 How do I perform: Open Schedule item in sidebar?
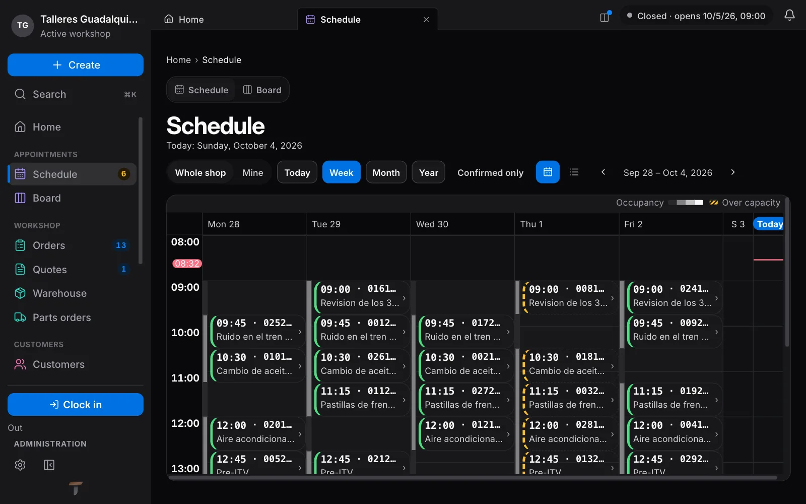pos(72,174)
